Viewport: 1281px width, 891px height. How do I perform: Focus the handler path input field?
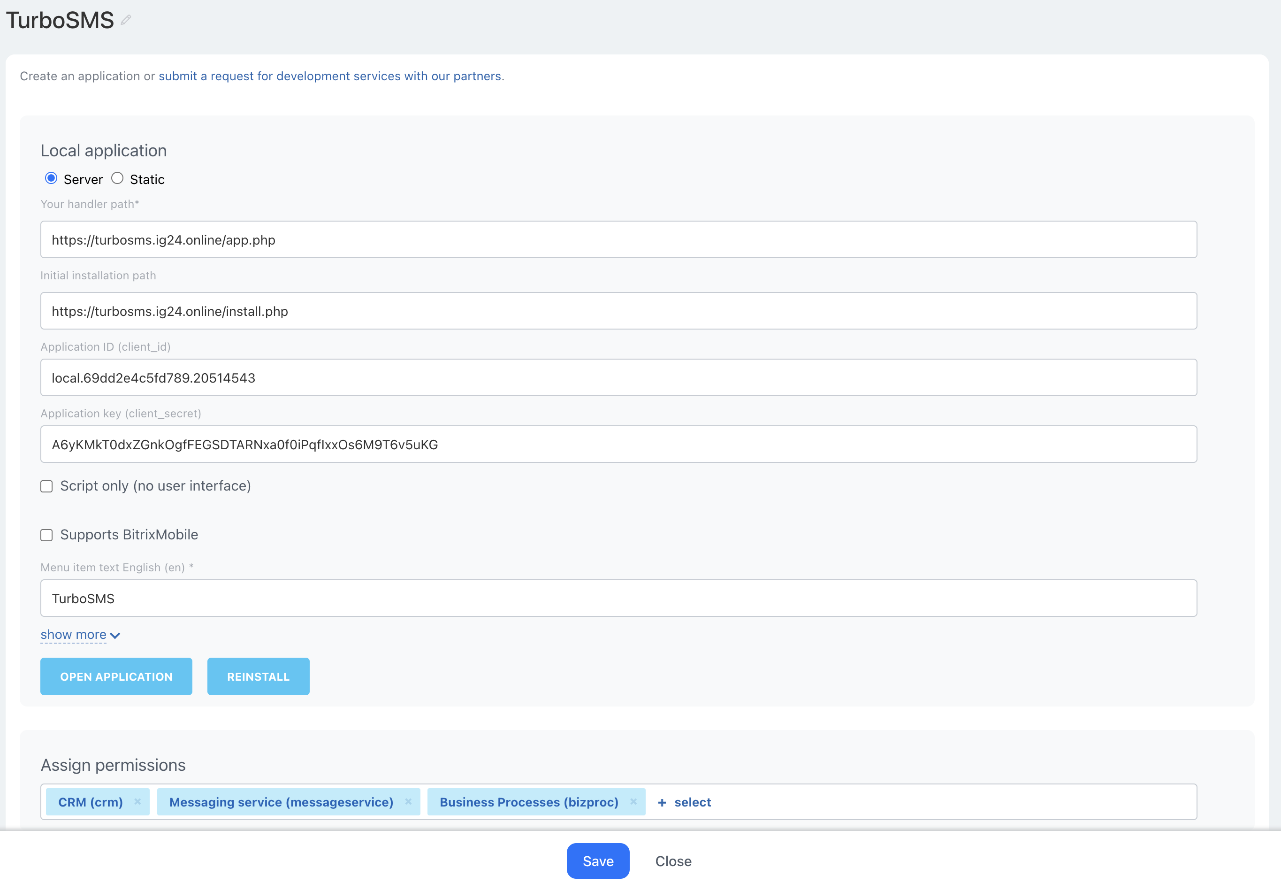[619, 239]
